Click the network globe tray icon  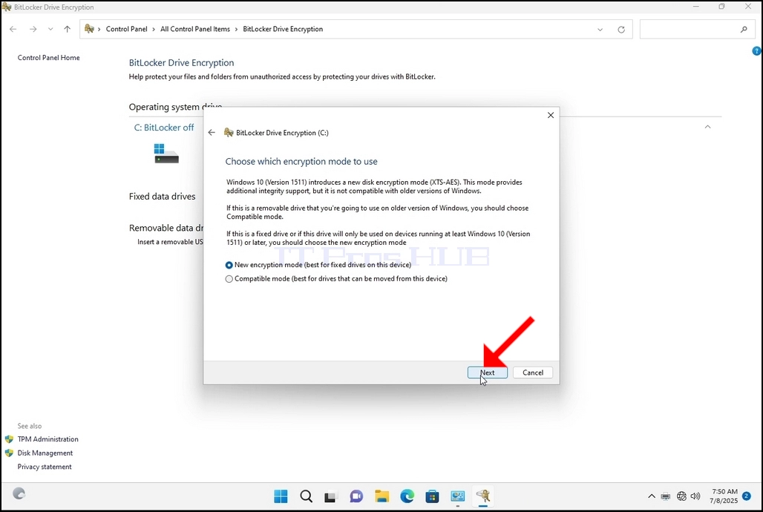pos(681,496)
